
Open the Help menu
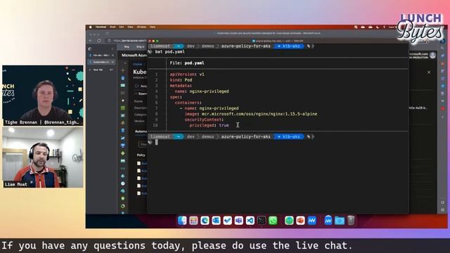[153, 27]
